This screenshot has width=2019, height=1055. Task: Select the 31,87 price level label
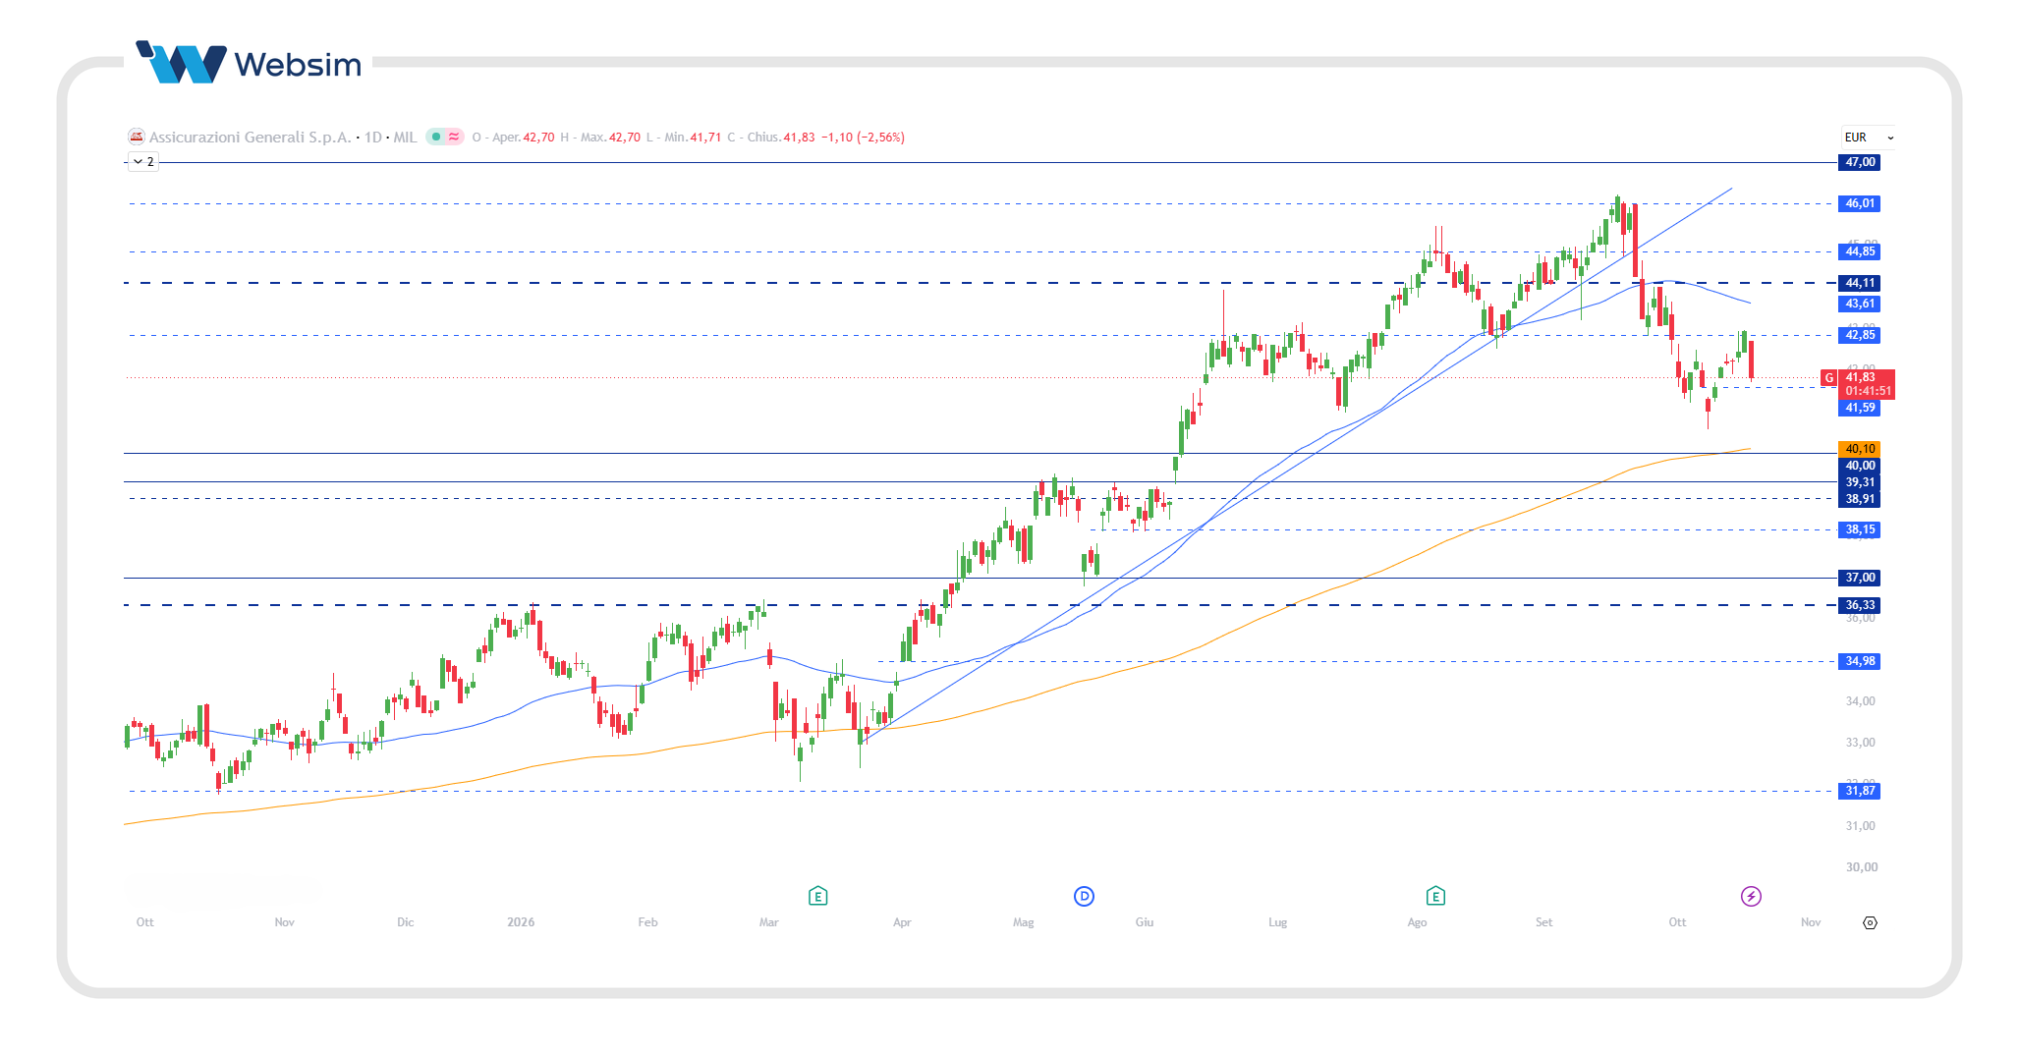click(x=1859, y=791)
